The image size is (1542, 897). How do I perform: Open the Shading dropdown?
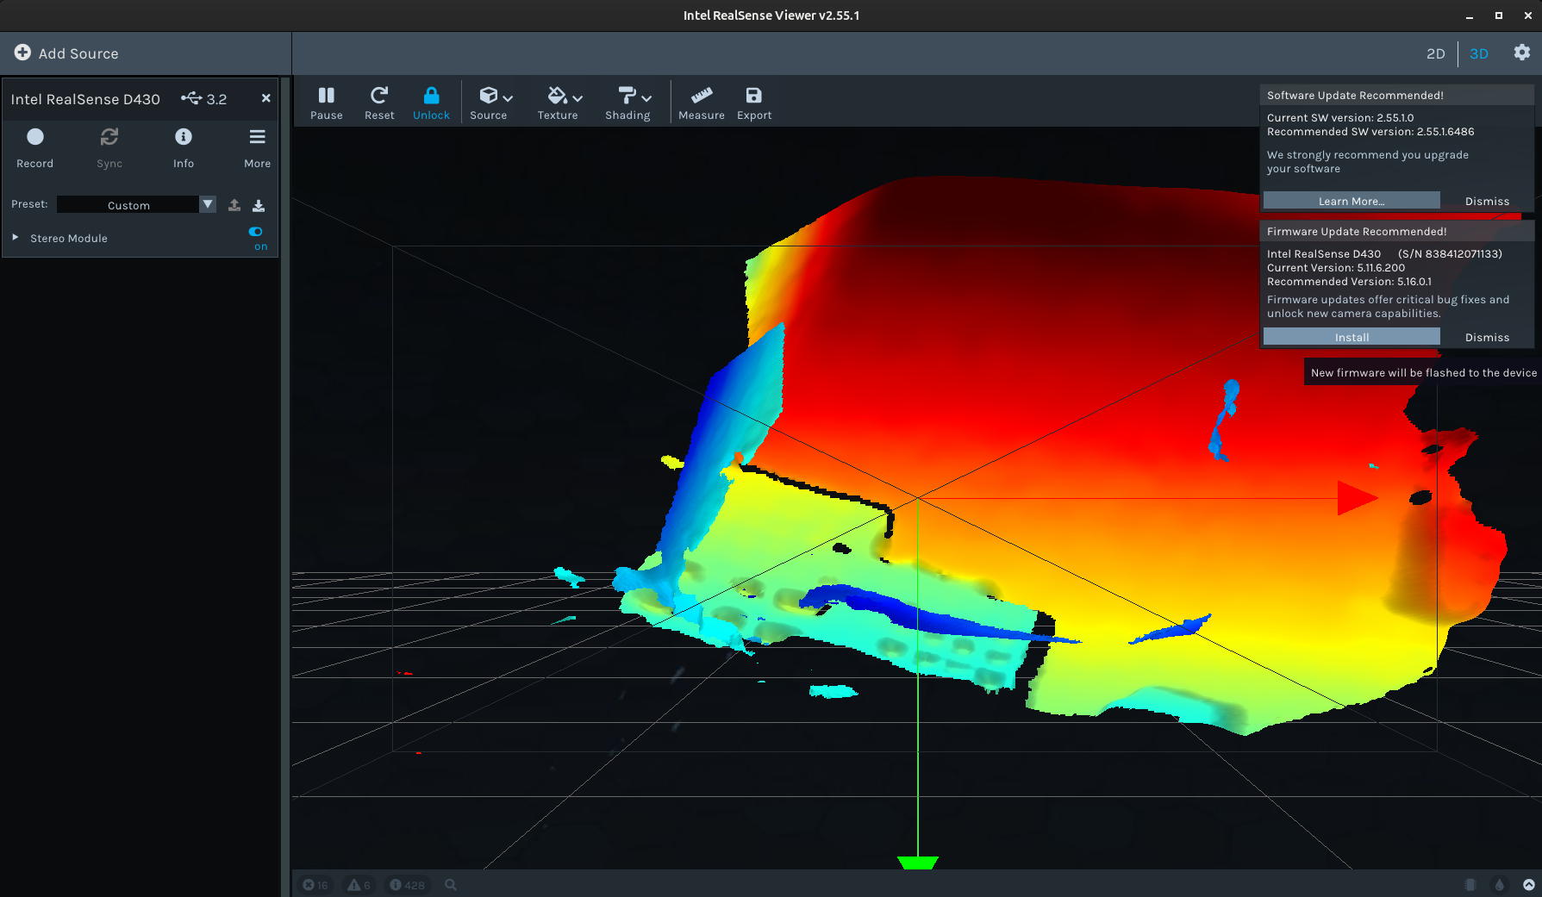[634, 103]
